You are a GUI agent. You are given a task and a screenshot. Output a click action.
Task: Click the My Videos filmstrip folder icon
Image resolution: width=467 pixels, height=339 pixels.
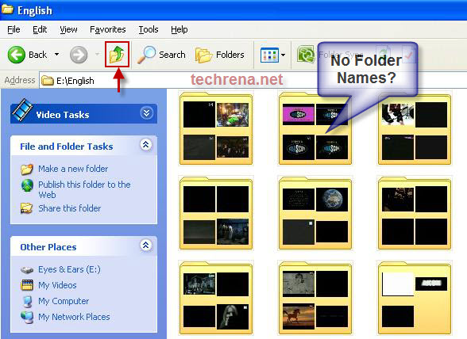tap(27, 285)
